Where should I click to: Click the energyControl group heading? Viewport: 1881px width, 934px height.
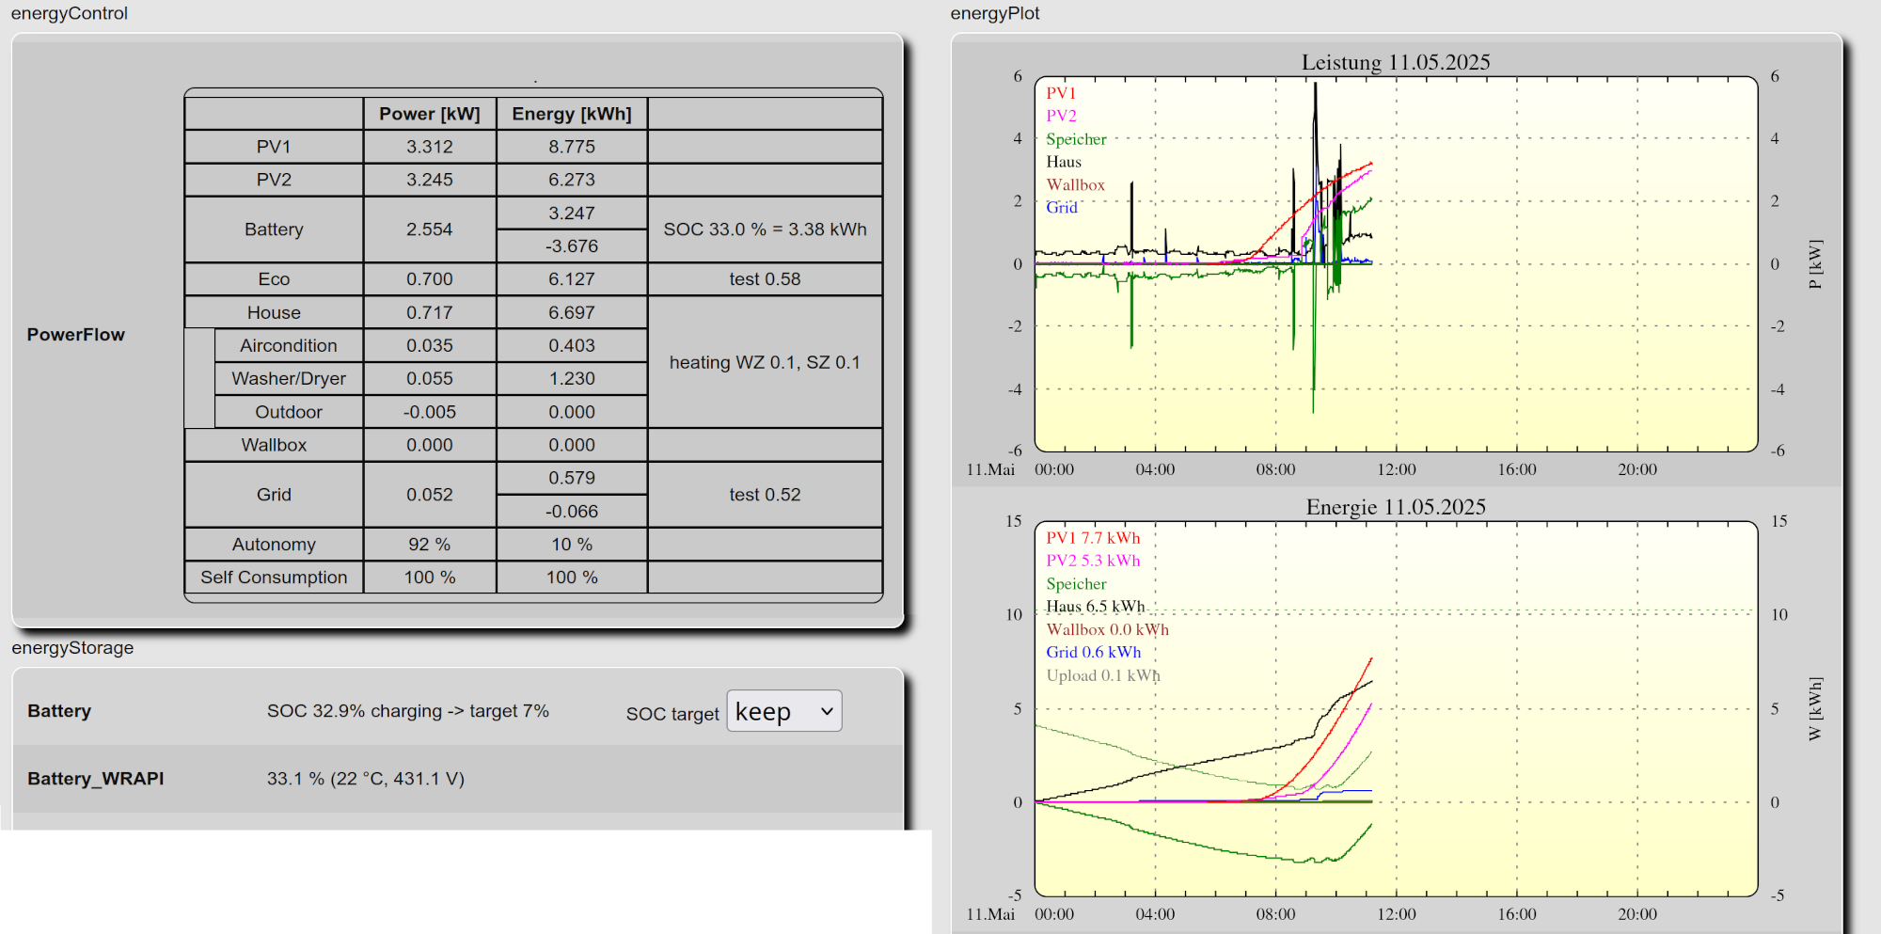pos(70,13)
